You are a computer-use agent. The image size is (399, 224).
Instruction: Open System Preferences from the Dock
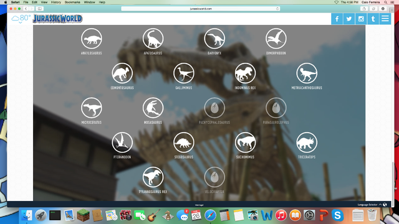click(309, 215)
